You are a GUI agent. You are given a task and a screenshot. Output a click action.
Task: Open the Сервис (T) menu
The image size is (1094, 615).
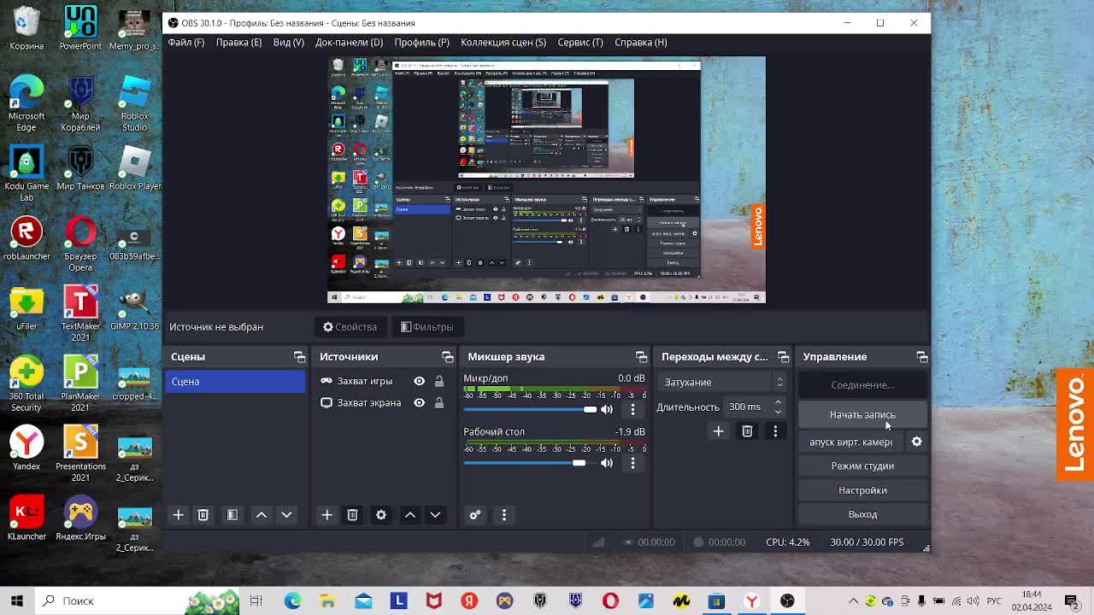(x=580, y=42)
